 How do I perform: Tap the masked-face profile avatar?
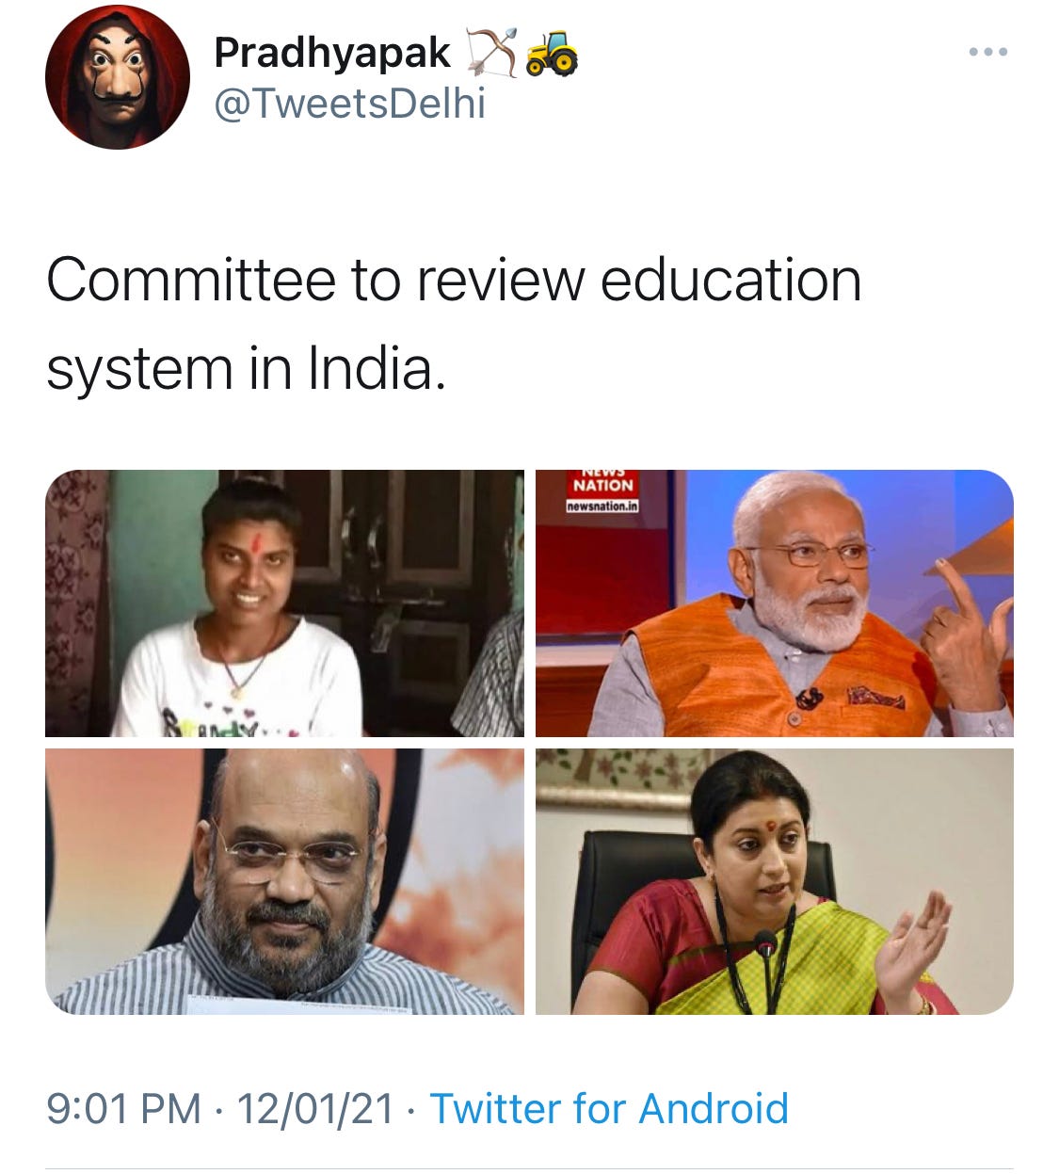coord(118,77)
